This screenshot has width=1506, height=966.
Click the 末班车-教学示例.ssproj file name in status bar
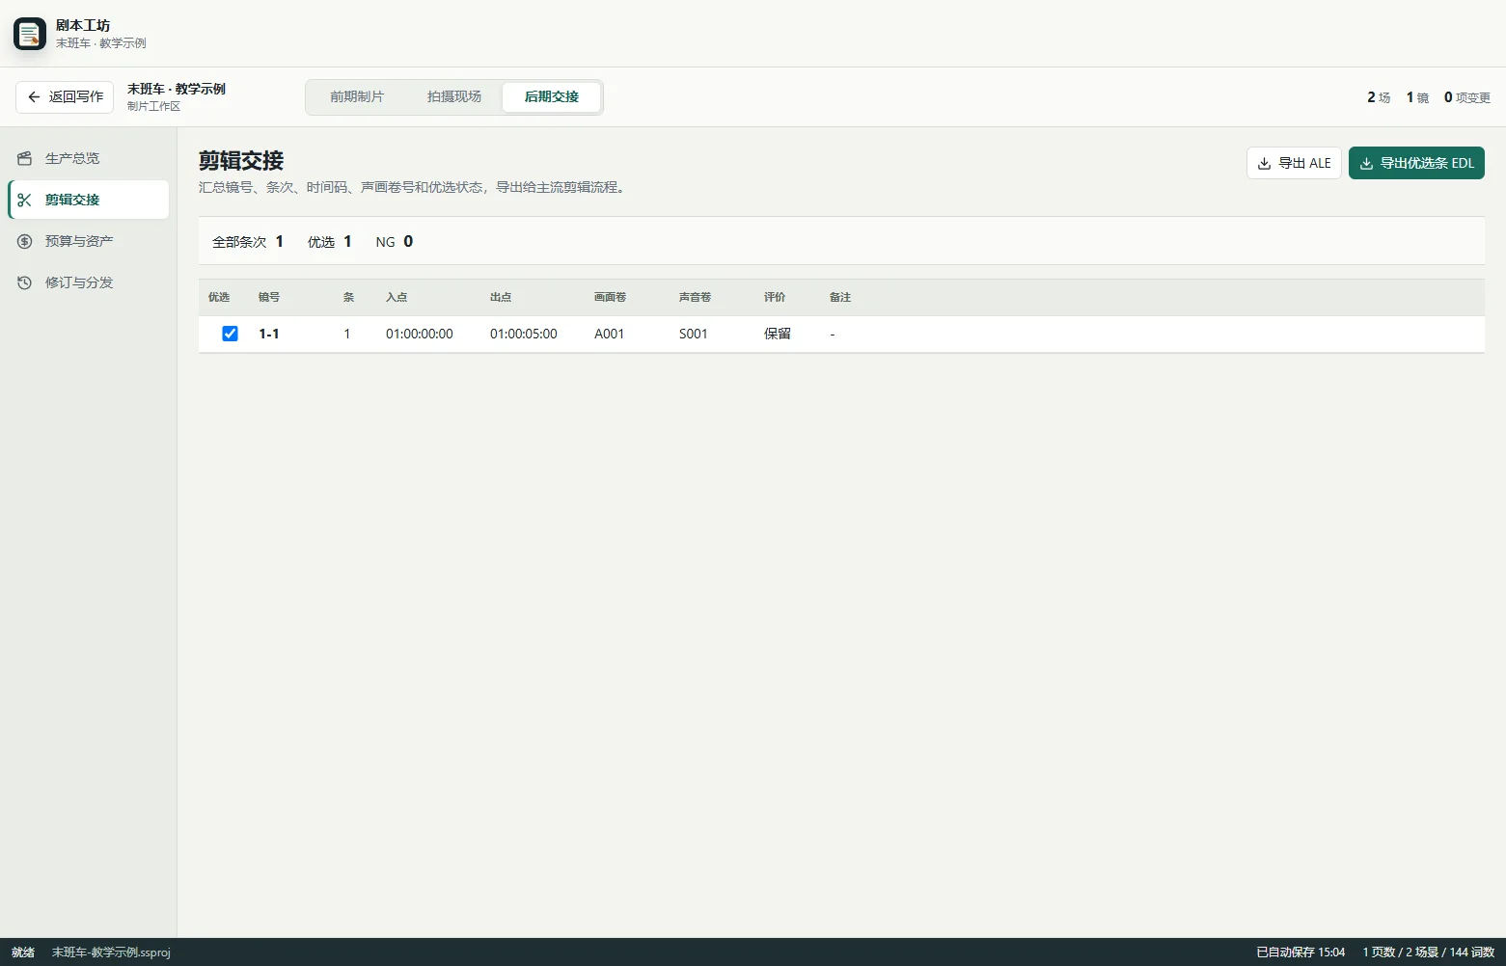click(x=111, y=953)
